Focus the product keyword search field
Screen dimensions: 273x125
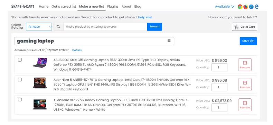click(x=105, y=27)
